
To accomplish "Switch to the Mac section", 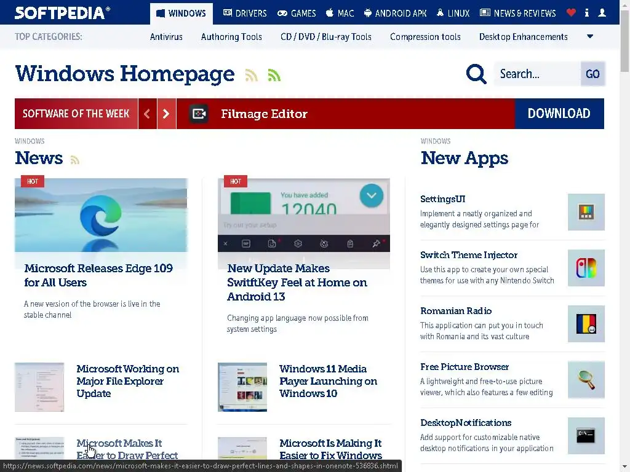I will coord(340,14).
